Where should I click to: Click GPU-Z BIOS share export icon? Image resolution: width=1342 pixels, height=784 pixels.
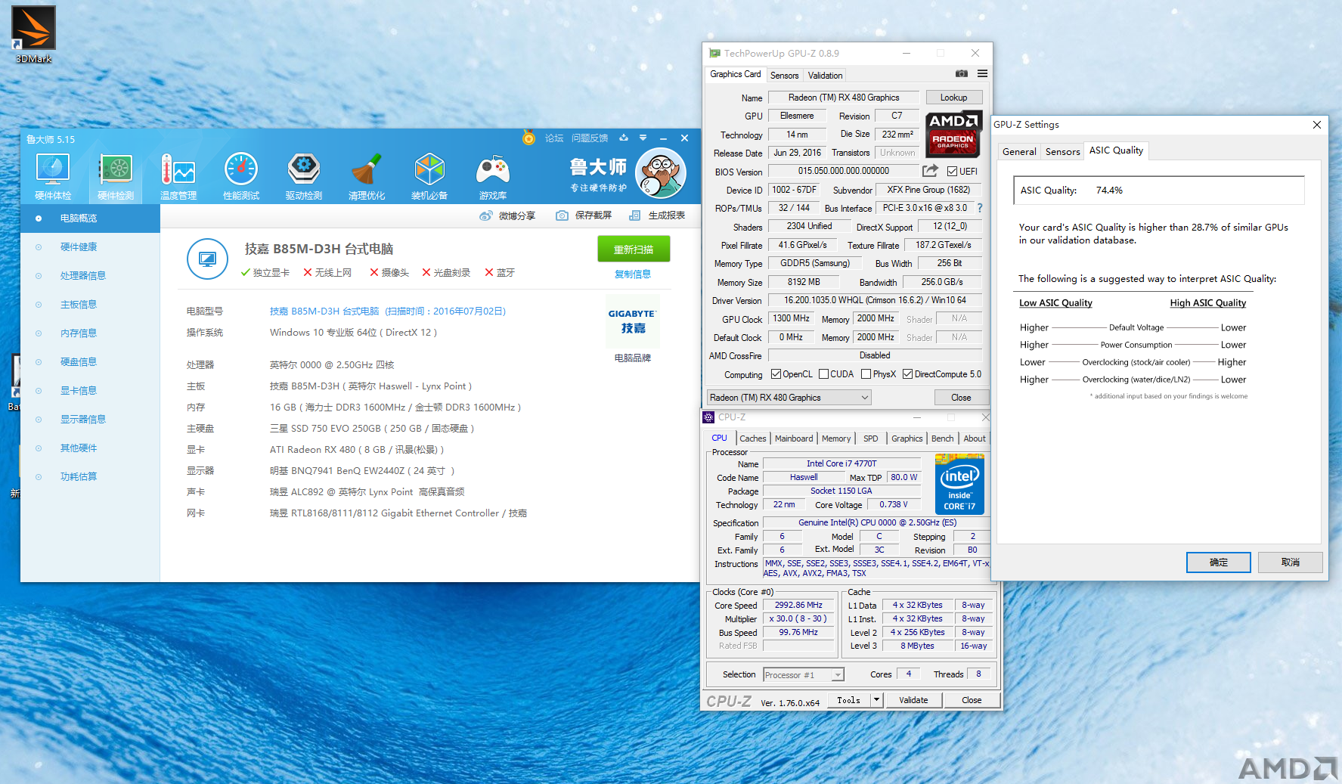point(930,171)
